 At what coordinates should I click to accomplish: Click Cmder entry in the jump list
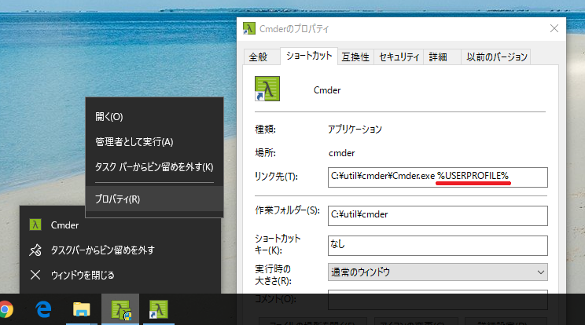tap(120, 225)
